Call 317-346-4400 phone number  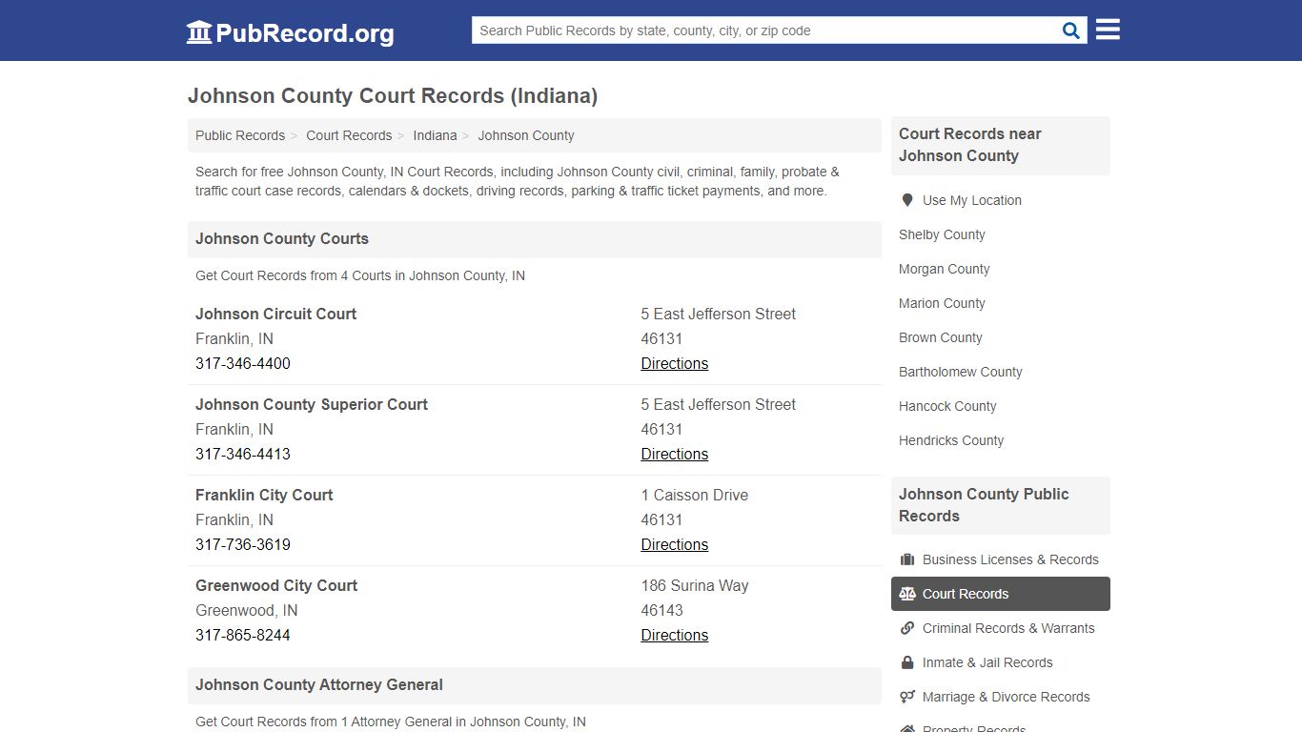[243, 363]
